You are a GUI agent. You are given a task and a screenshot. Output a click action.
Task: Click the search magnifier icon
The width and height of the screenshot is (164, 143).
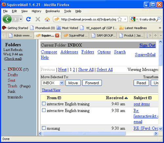[x=158, y=19]
